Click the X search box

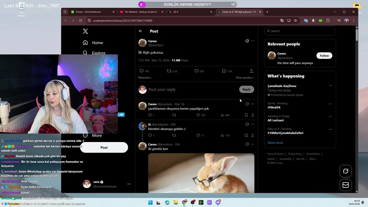coord(300,31)
